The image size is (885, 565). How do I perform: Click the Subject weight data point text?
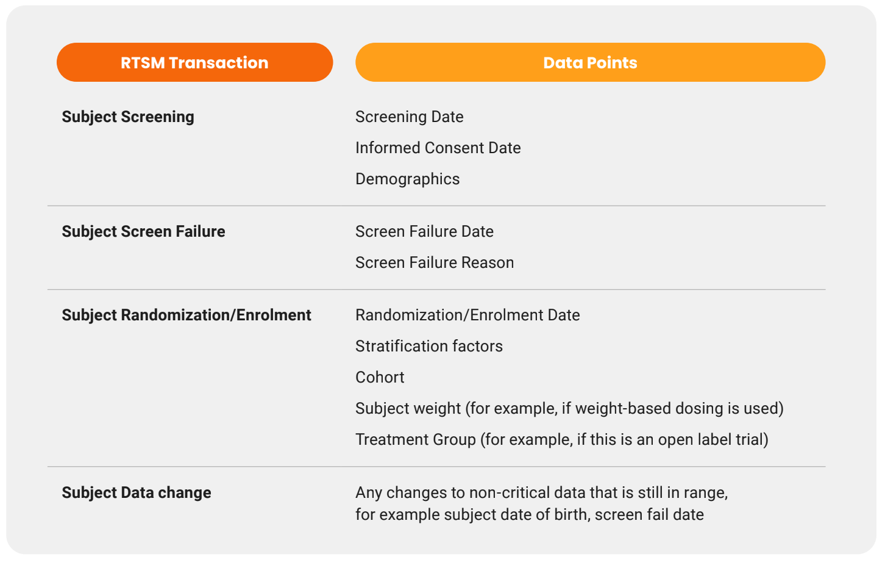click(x=569, y=408)
